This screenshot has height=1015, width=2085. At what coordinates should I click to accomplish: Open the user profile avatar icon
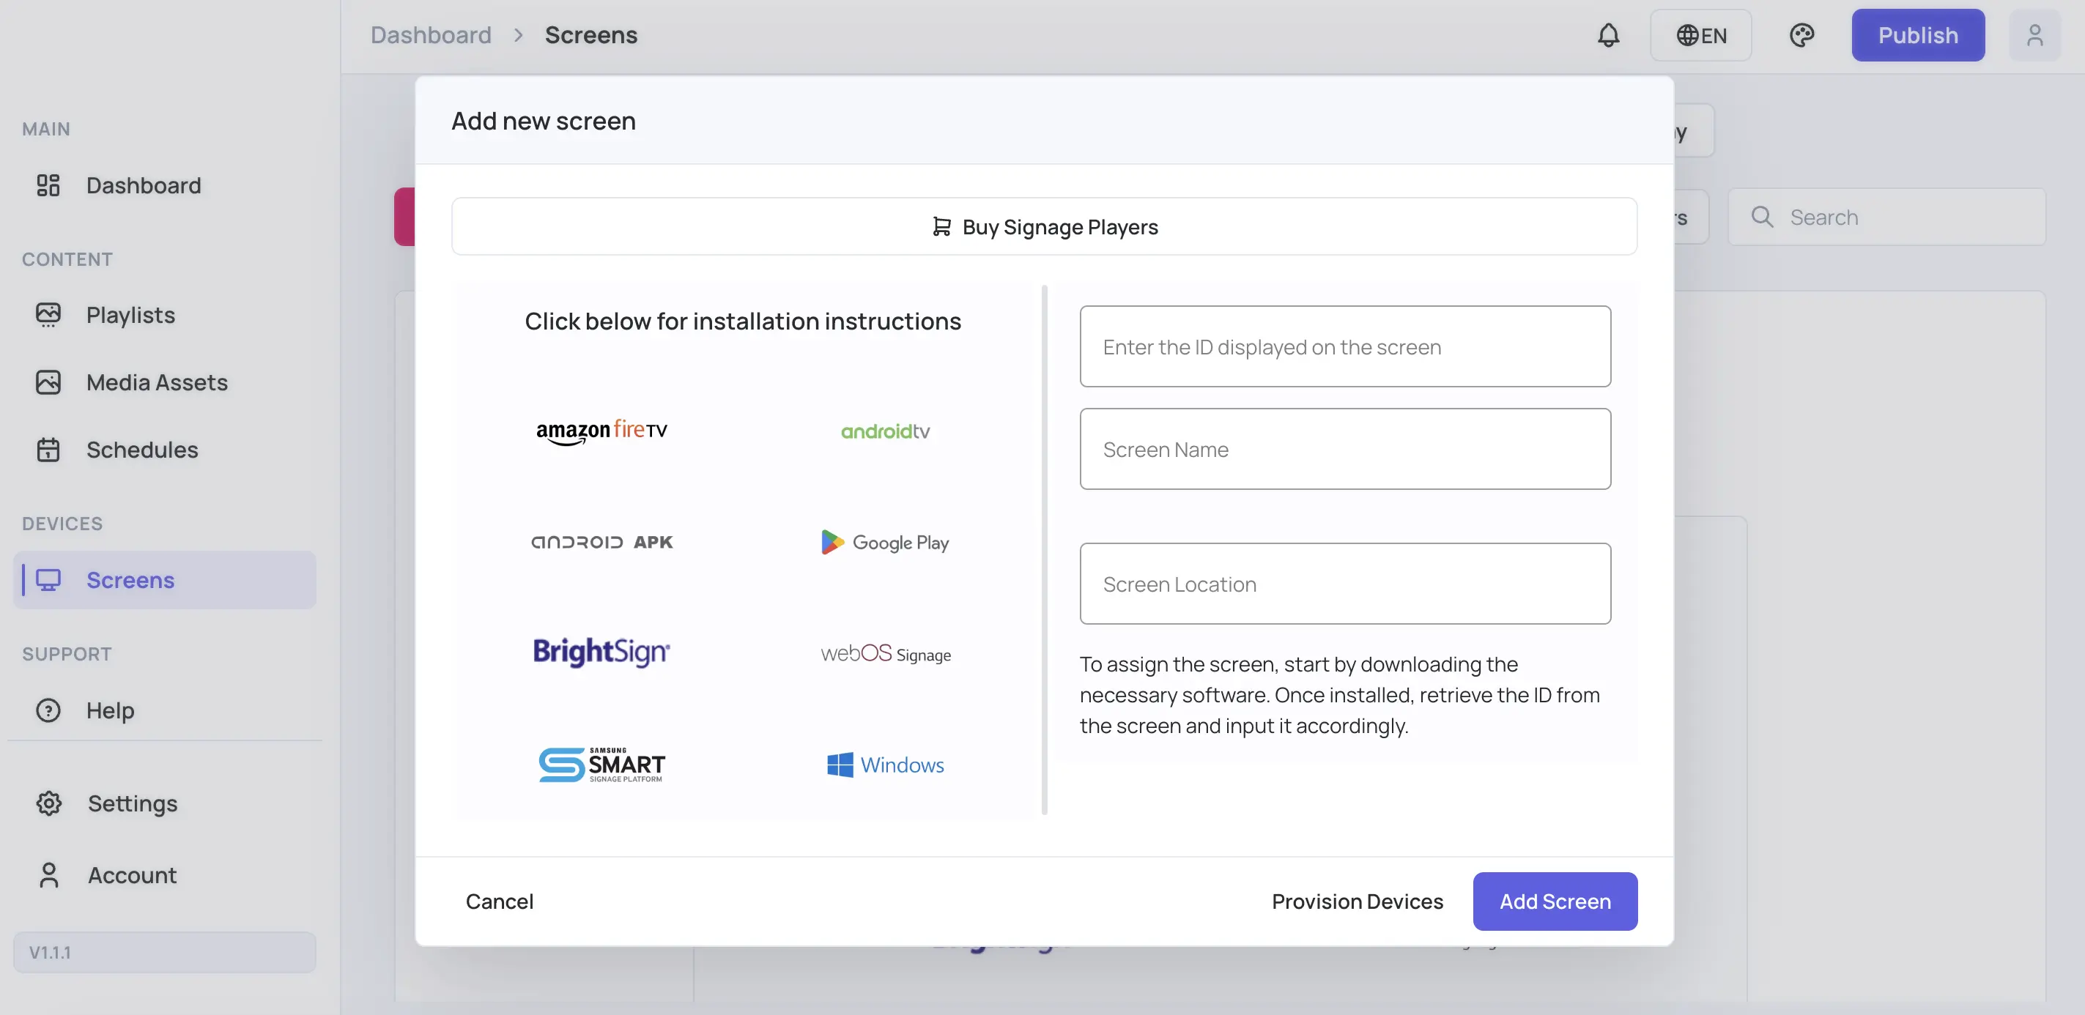[x=2035, y=36]
